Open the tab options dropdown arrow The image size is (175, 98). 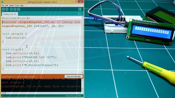(79, 14)
